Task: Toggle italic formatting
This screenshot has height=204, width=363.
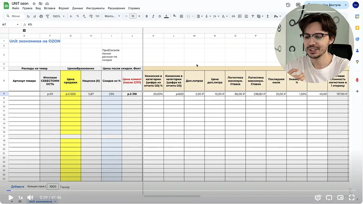Action: click(x=153, y=16)
